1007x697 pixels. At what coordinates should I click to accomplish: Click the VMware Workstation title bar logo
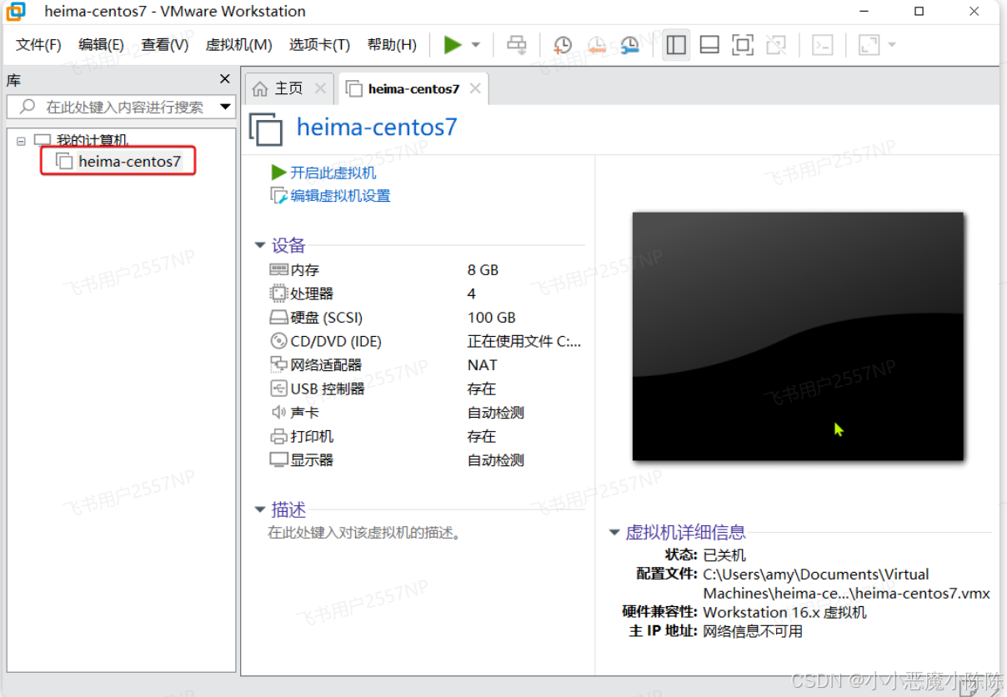click(15, 12)
